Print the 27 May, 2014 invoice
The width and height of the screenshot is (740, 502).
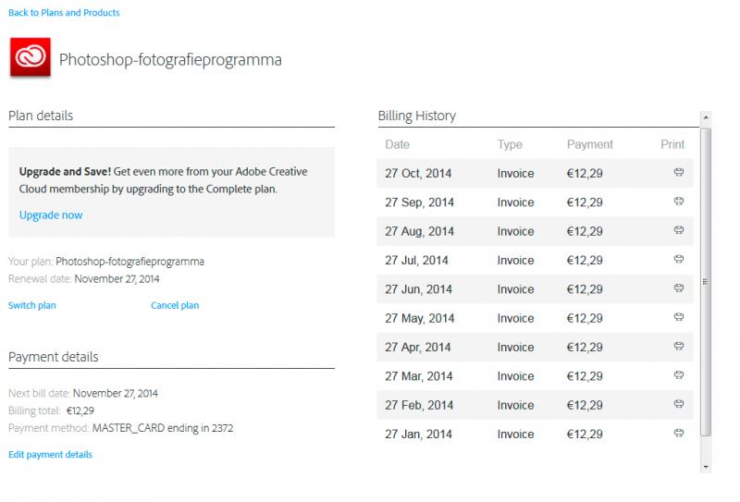click(x=679, y=317)
